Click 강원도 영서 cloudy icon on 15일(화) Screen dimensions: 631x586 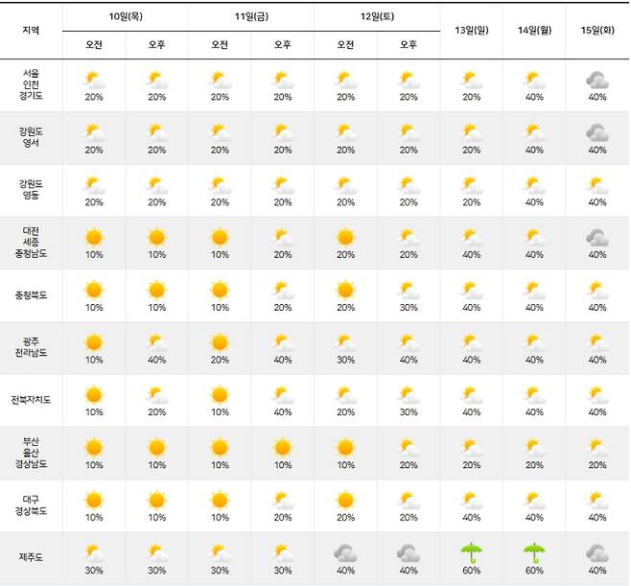tap(597, 133)
